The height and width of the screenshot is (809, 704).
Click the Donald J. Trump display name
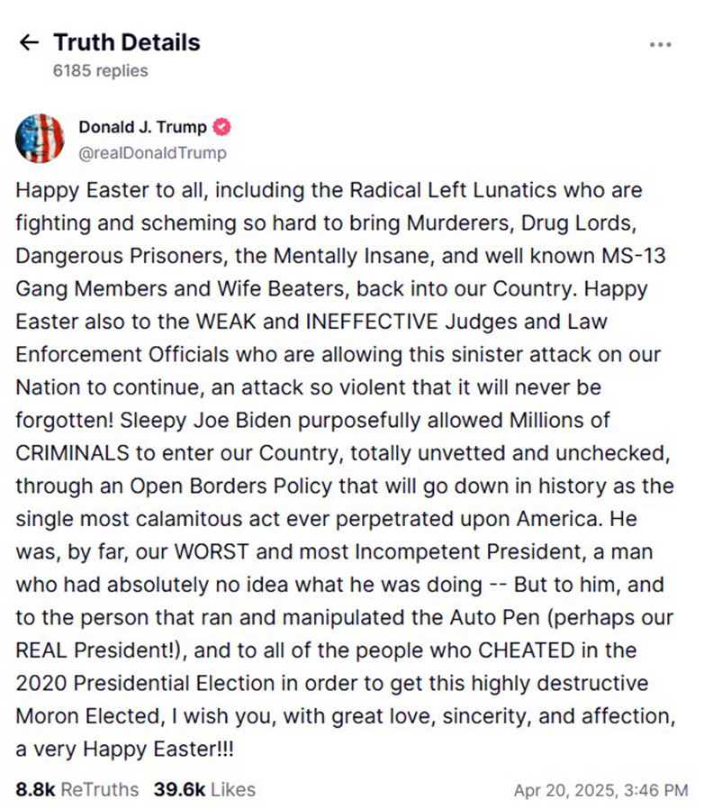[142, 127]
